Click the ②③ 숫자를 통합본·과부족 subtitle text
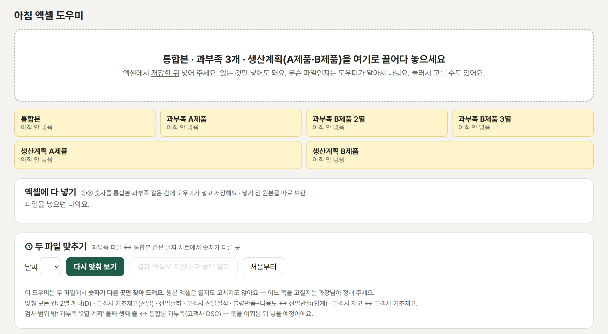 coord(194,193)
